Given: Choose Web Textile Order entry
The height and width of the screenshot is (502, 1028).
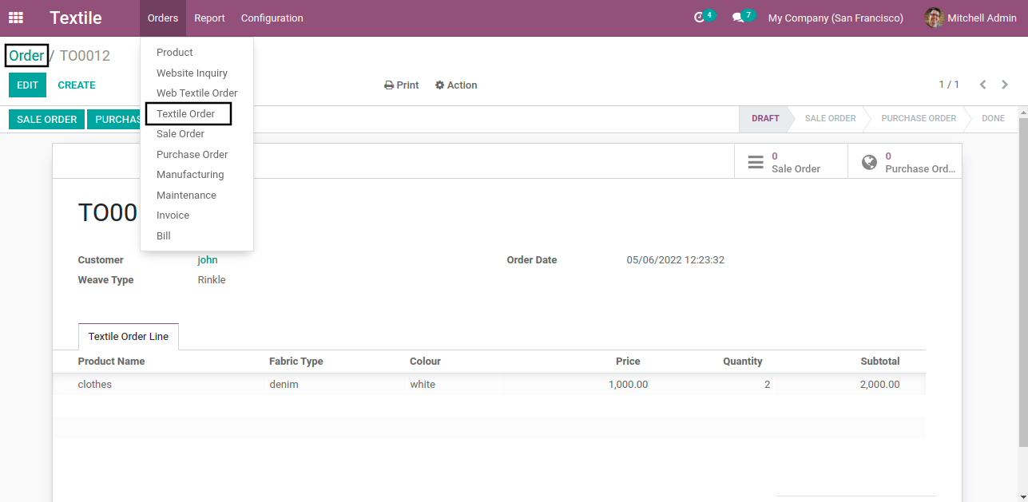Looking at the screenshot, I should [x=196, y=93].
